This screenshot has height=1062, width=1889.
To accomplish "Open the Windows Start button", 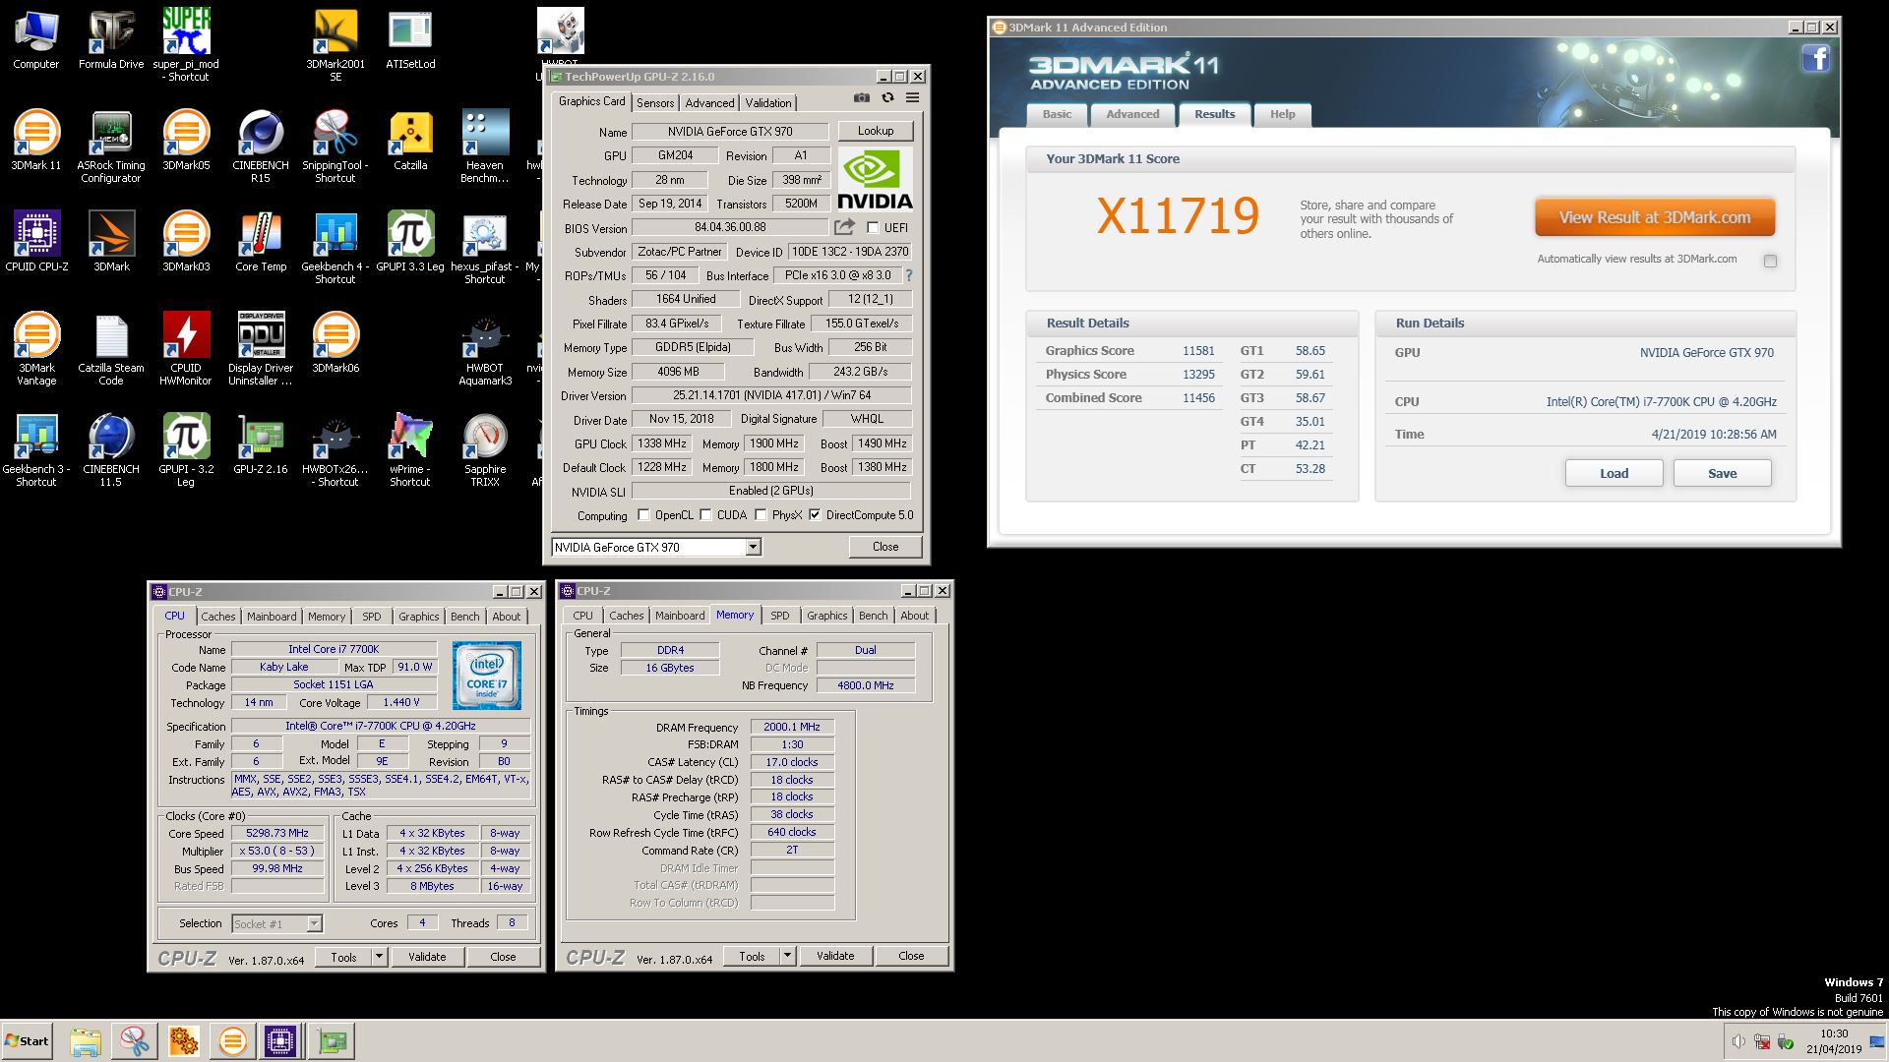I will [27, 1040].
